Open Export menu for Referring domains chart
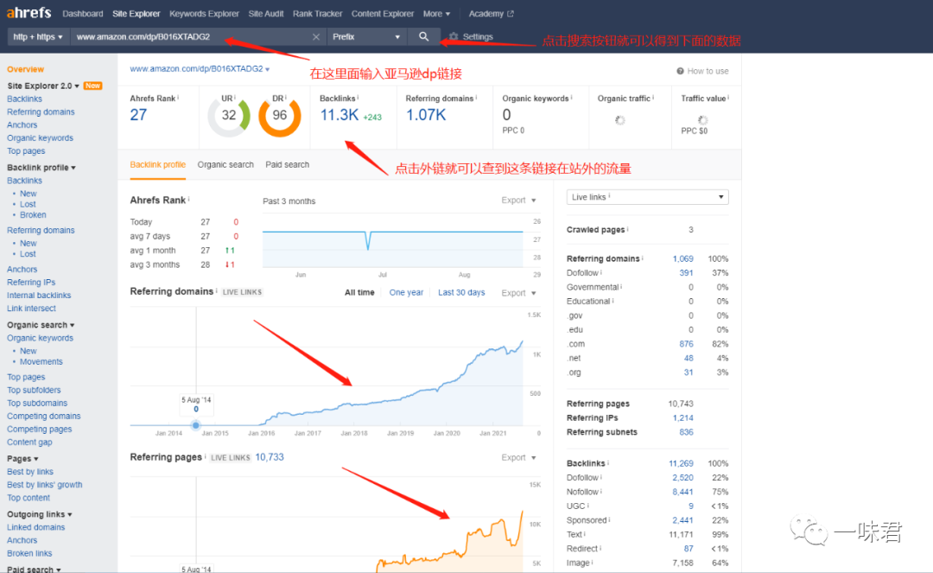 point(518,293)
